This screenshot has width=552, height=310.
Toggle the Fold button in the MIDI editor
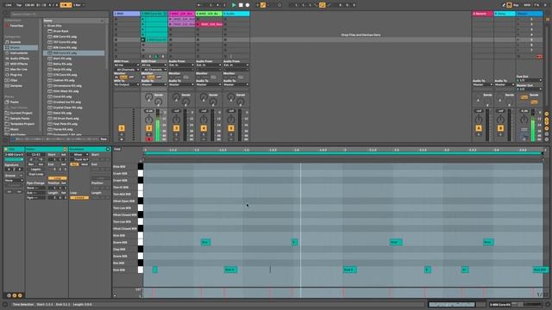(117, 149)
